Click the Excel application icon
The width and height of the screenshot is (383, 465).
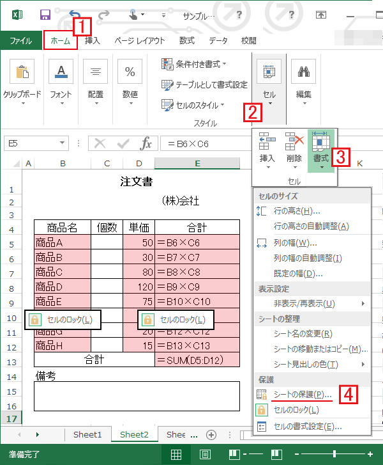point(17,15)
